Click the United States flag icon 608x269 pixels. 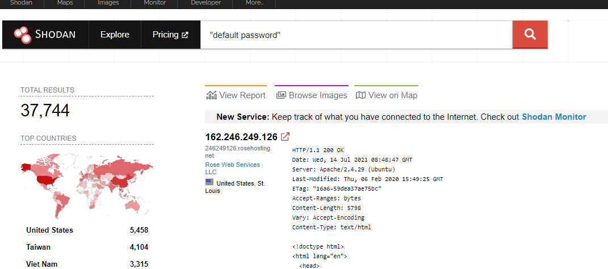[x=209, y=183]
